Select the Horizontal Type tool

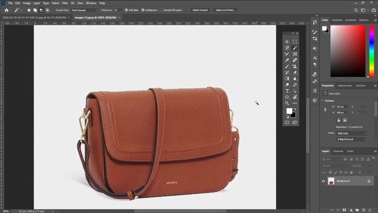click(x=287, y=91)
